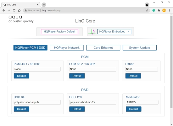Open the browser home page icon
Image resolution: width=173 pixels, height=126 pixels.
19,10
